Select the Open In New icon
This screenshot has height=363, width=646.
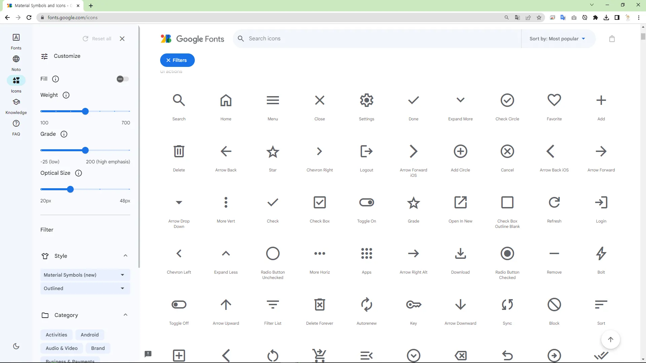click(x=460, y=202)
